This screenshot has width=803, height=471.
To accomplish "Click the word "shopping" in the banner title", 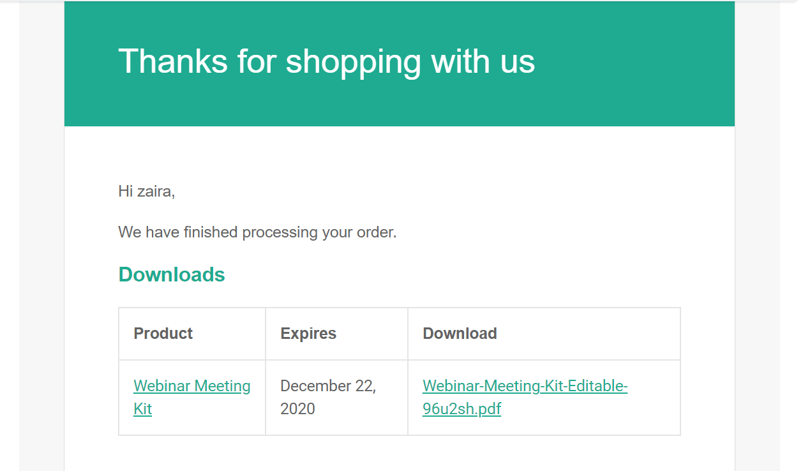I will [x=353, y=62].
